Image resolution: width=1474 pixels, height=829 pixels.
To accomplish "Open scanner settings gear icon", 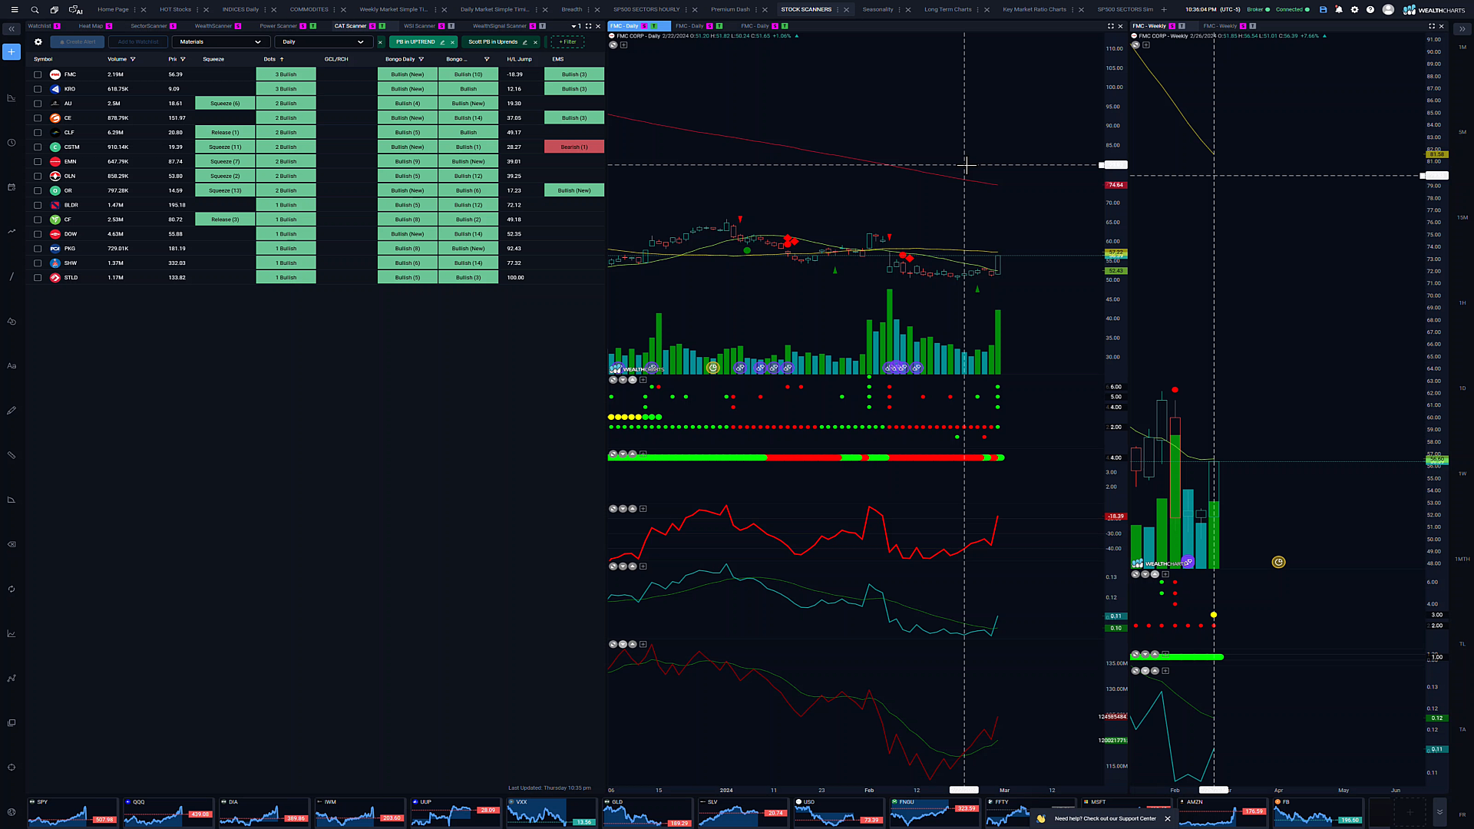I will 38,41.
